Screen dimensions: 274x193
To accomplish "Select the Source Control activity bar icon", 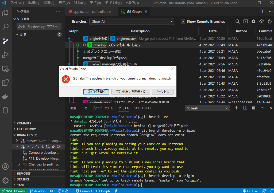I will [x=5, y=41].
